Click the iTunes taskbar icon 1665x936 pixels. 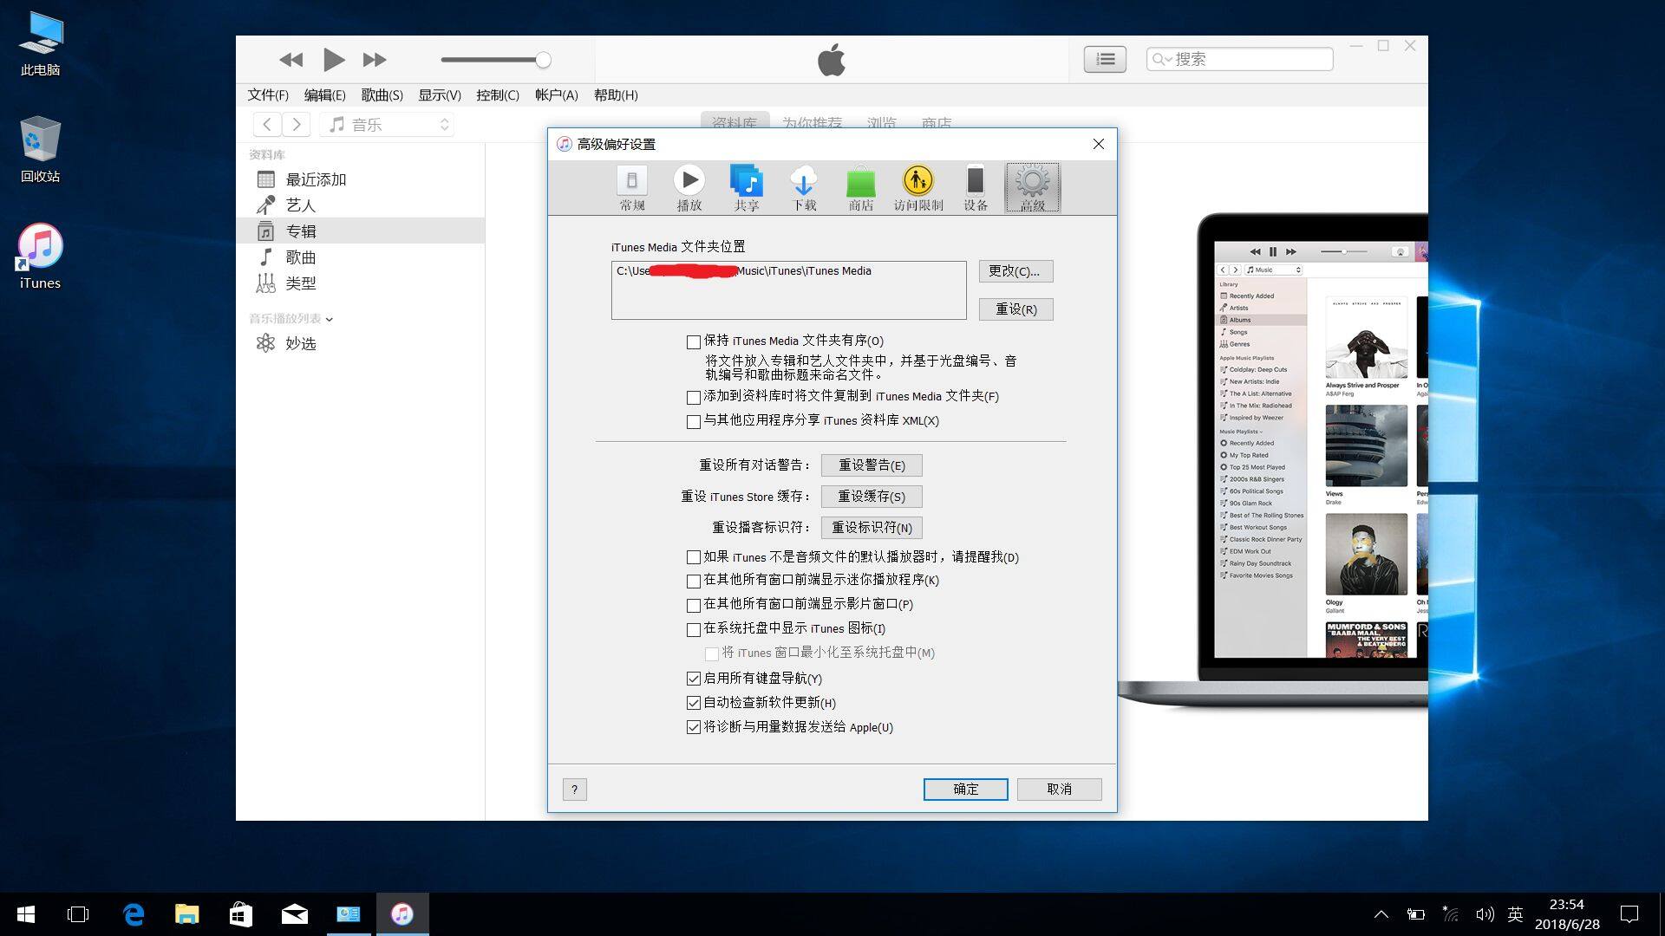[x=402, y=914]
